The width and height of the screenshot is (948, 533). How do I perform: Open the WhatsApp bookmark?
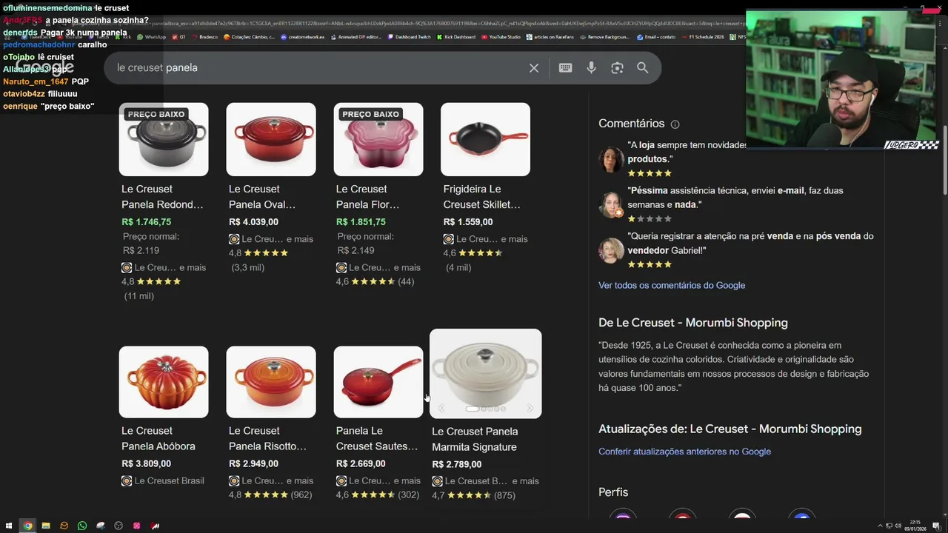tap(150, 37)
